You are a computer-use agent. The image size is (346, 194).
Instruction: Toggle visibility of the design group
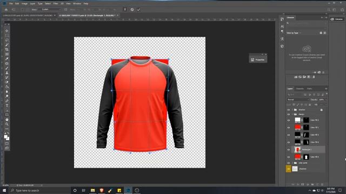click(x=288, y=114)
